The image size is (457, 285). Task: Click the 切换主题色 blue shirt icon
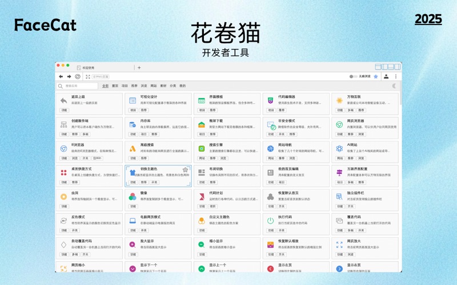133,173
